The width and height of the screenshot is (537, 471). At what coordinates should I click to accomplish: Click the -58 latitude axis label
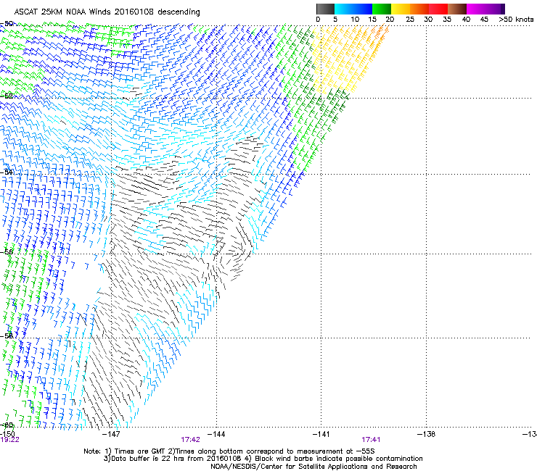pos(7,335)
